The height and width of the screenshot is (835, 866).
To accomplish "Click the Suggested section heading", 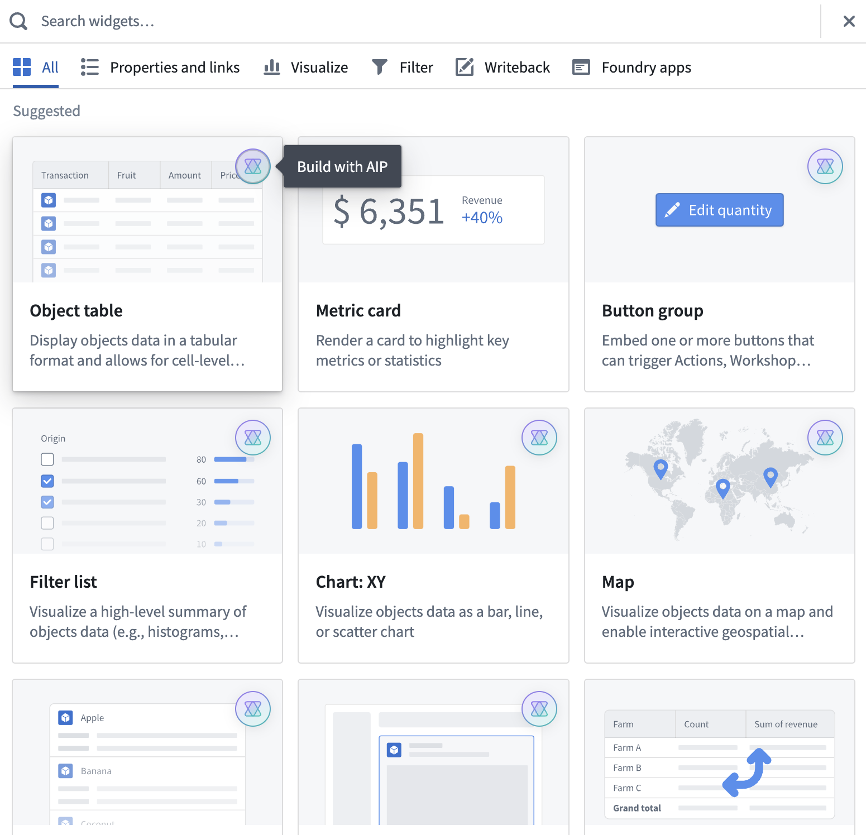I will pyautogui.click(x=47, y=111).
